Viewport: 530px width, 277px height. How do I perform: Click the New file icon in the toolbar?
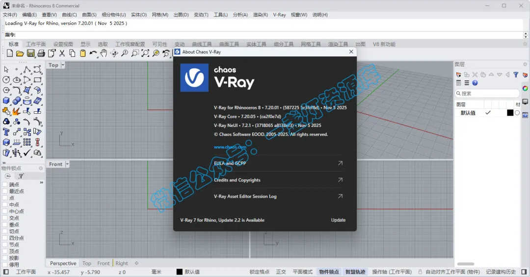tap(10, 53)
